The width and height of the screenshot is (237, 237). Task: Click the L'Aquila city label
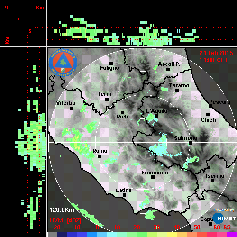pyautogui.click(x=156, y=111)
